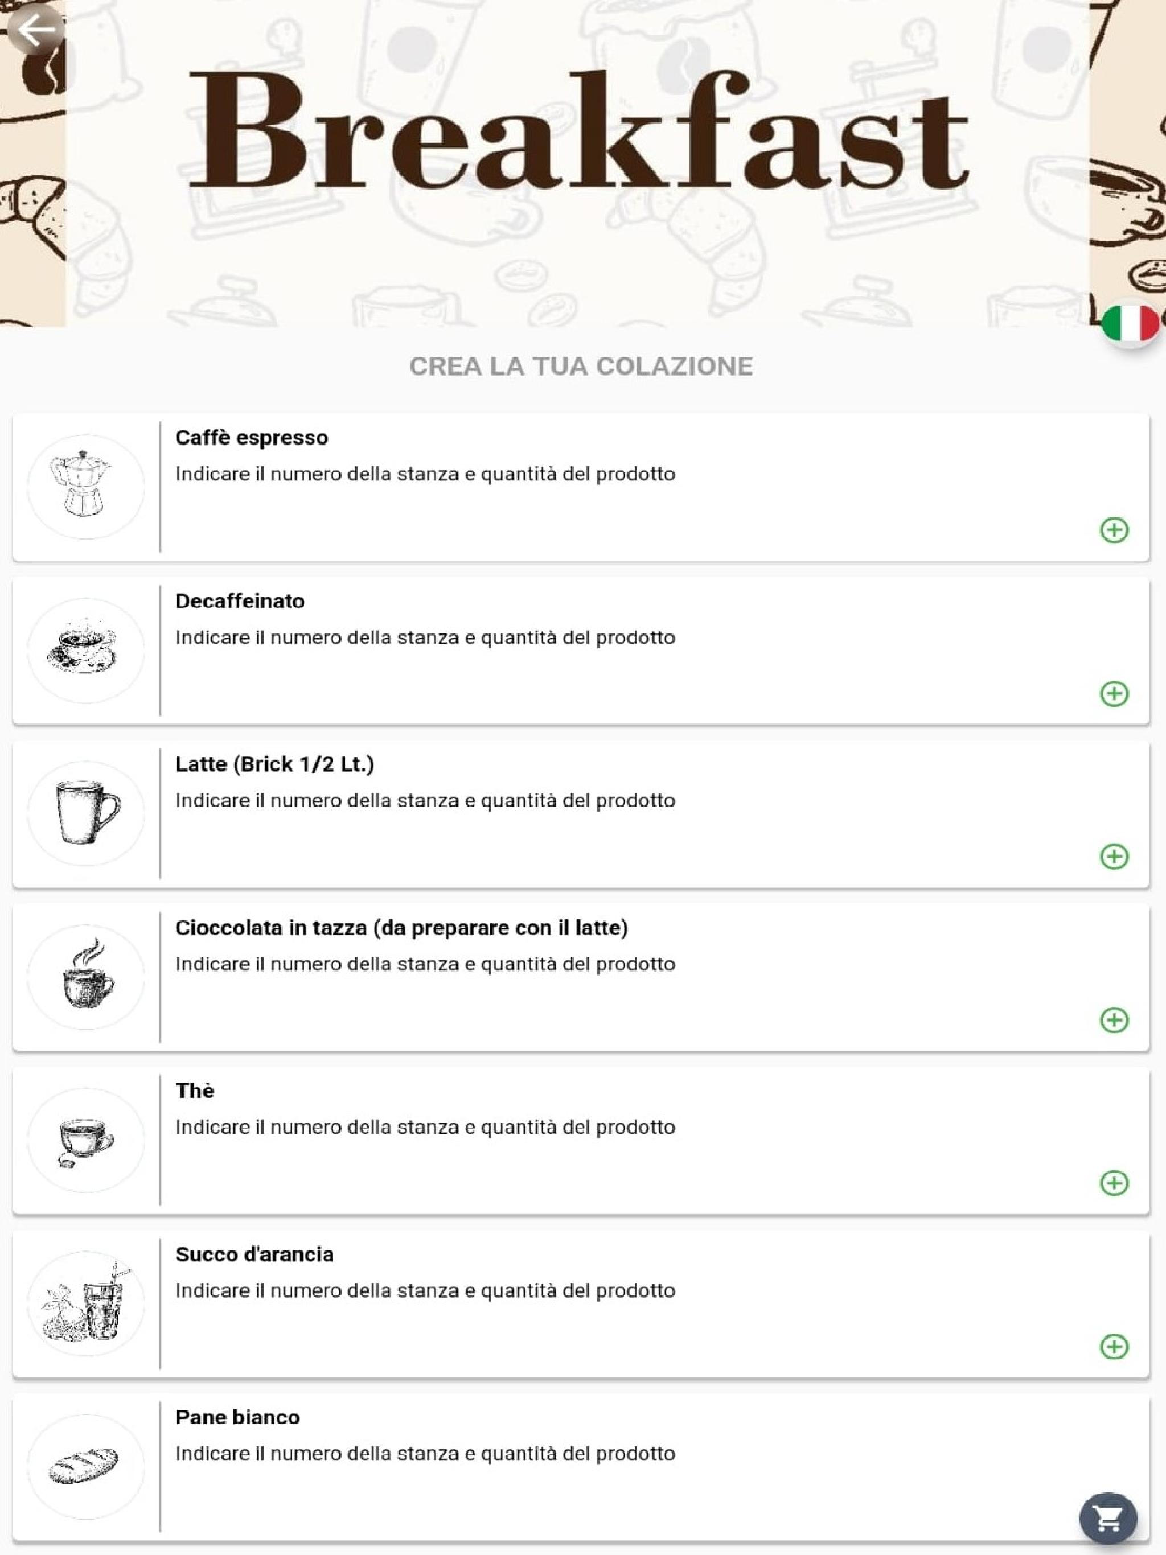Add Thè using its plus icon
Image resolution: width=1166 pixels, height=1555 pixels.
tap(1114, 1182)
